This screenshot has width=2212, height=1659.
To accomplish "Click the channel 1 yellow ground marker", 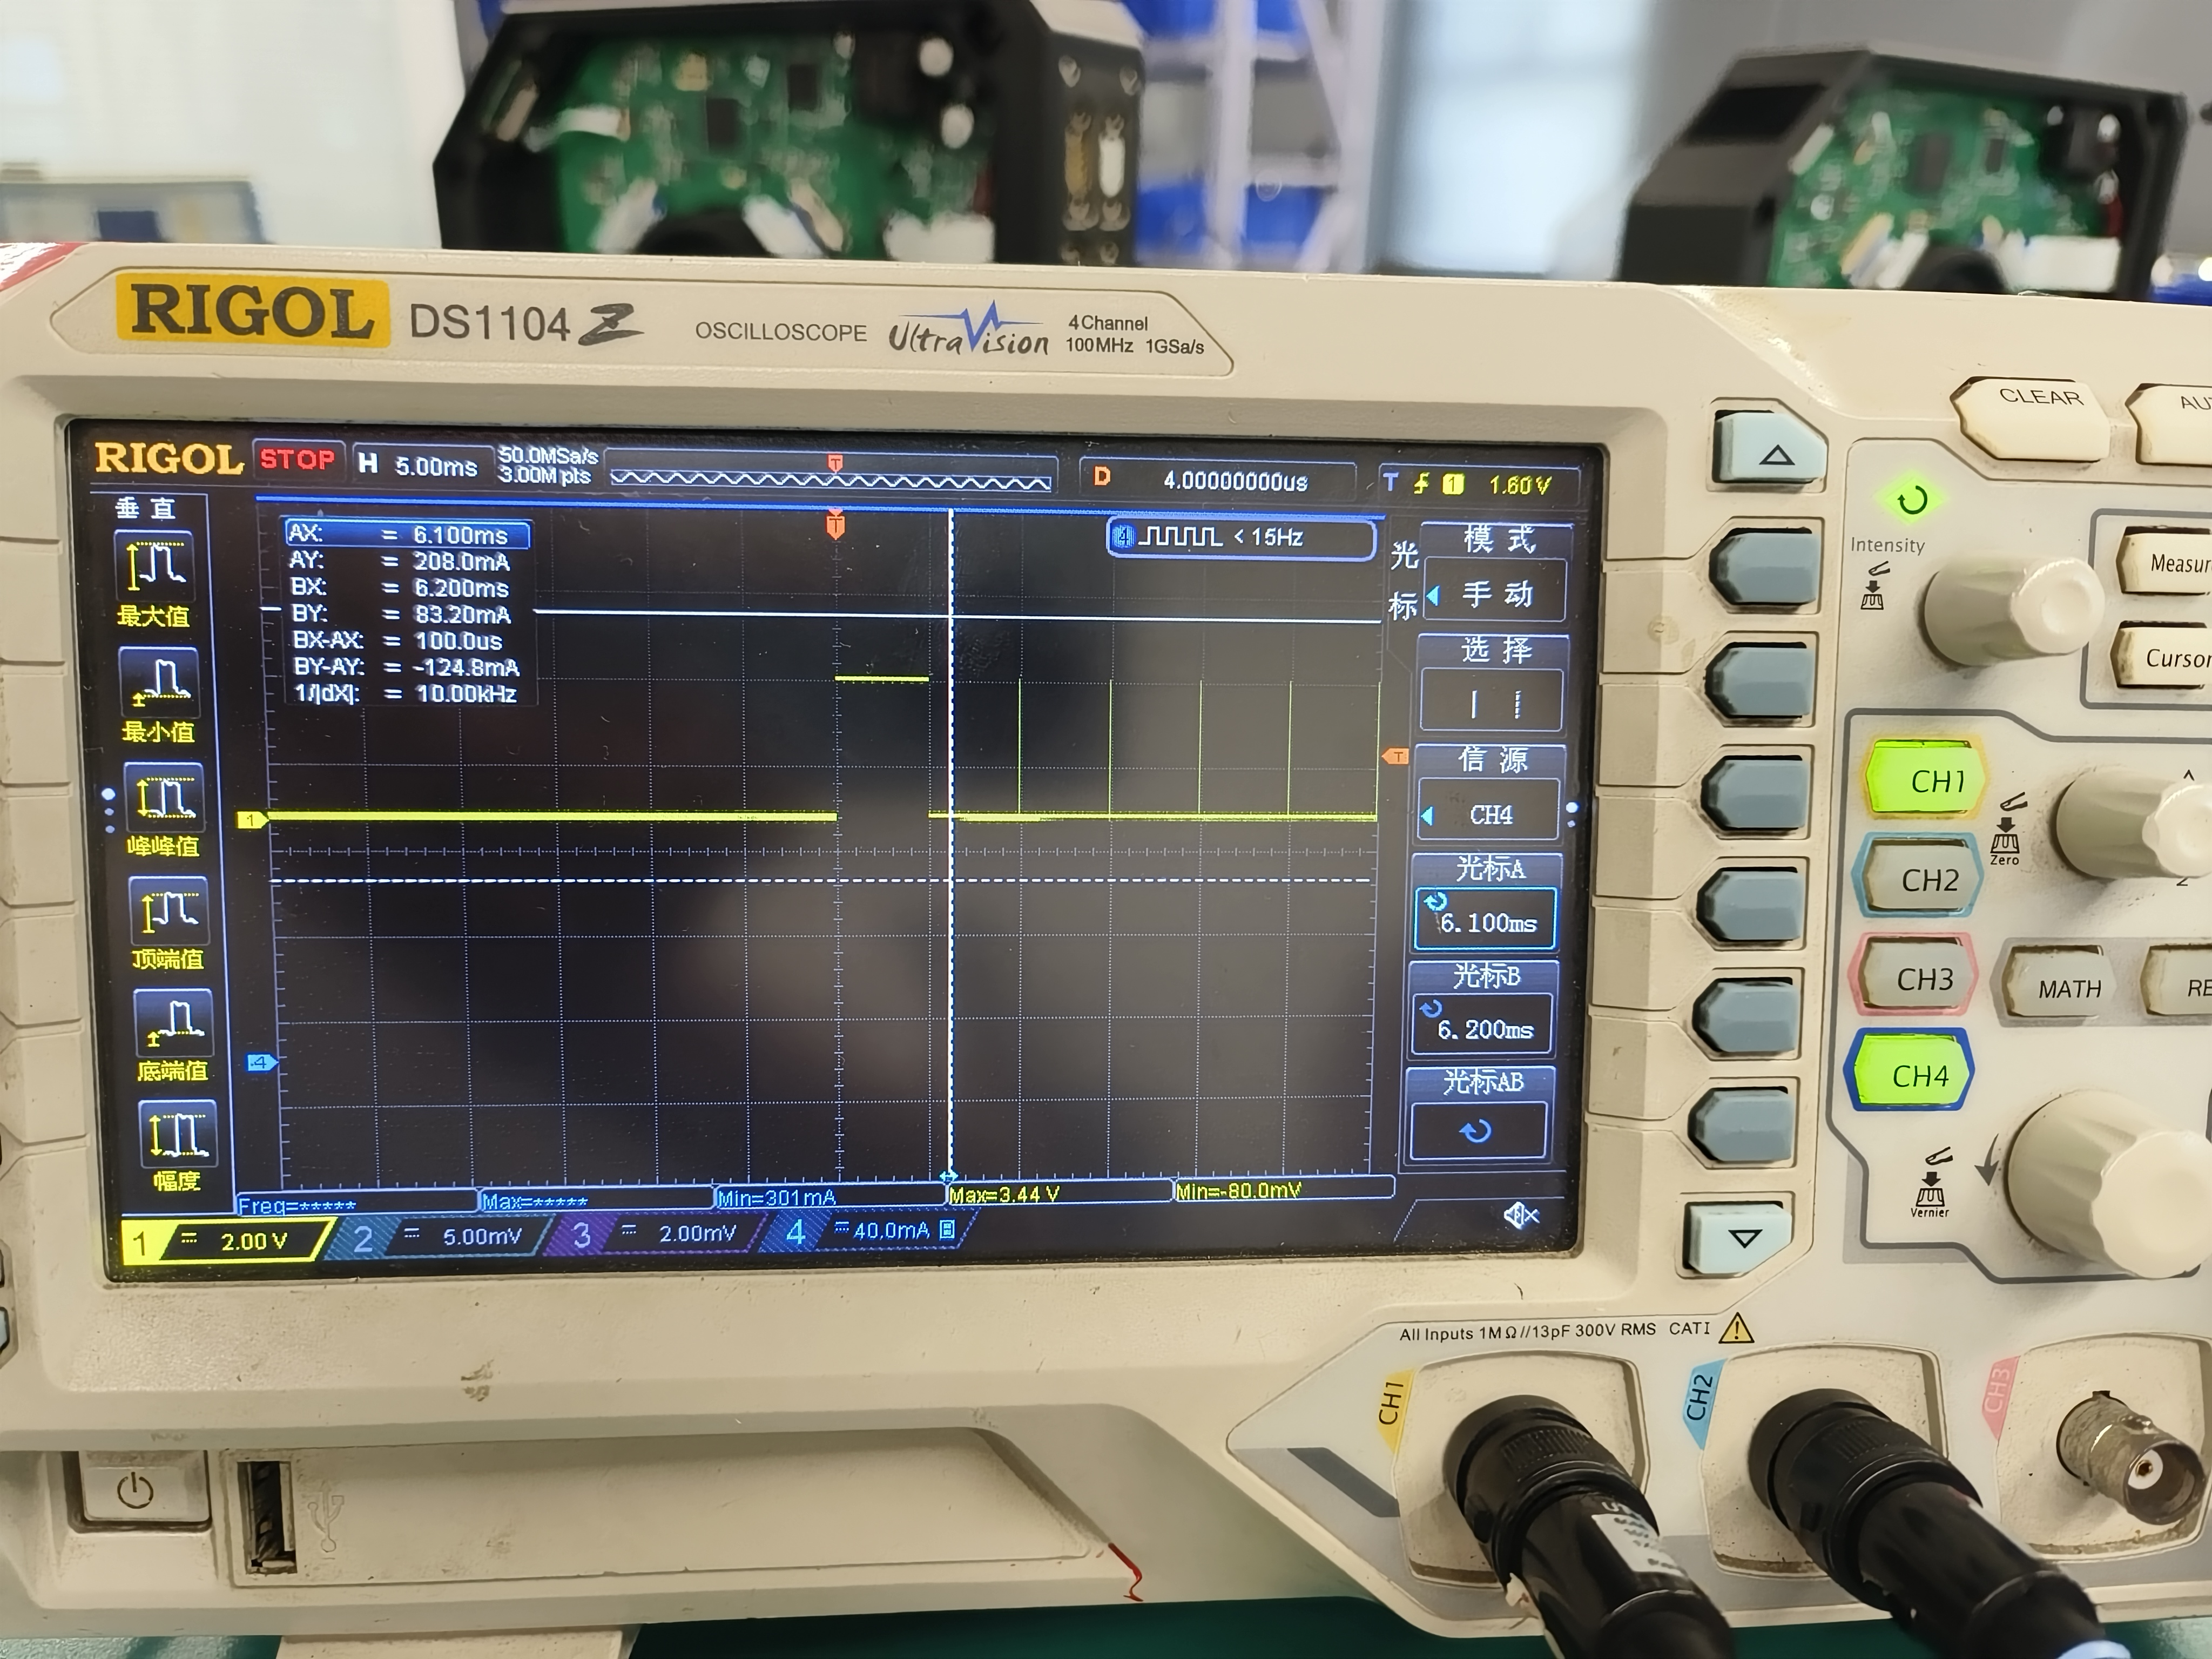I will click(x=251, y=820).
